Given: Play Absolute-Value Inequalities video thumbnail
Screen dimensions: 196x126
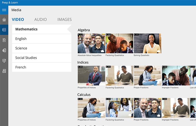Looking at the screenshot, I should point(91,43).
